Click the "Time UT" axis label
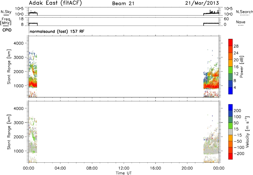This screenshot has height=175, width=253. tap(124, 173)
